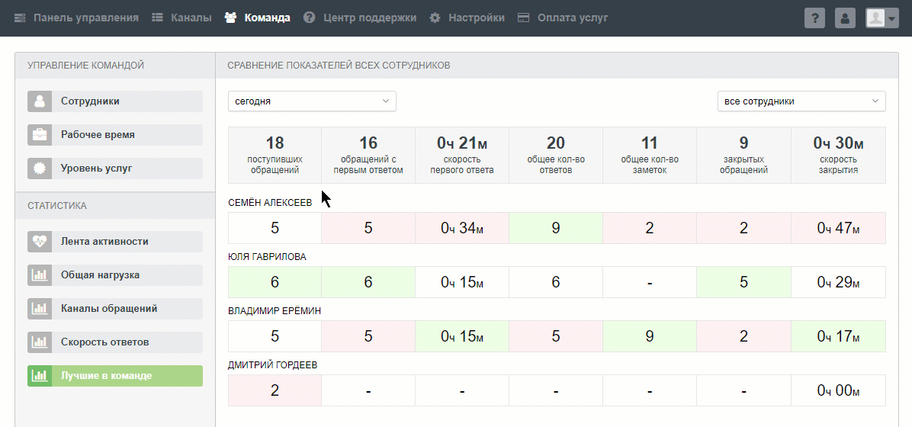Open the user profile icon button
Image resolution: width=912 pixels, height=427 pixels.
(845, 18)
